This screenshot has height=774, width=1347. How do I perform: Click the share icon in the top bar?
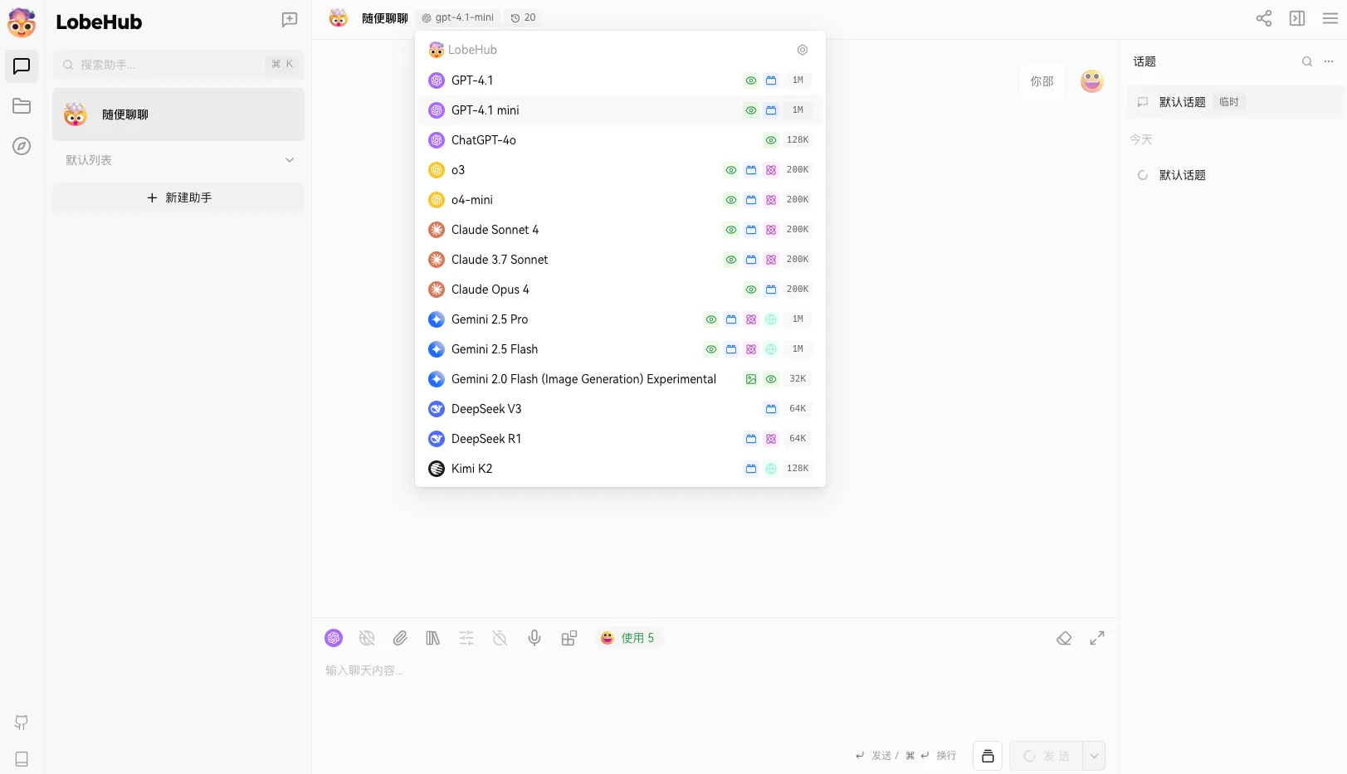1264,18
